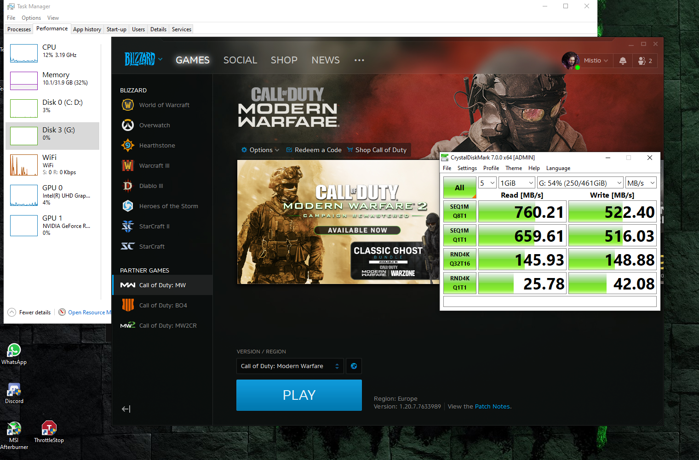Open Diablo III game entry
This screenshot has height=460, width=699.
click(162, 186)
